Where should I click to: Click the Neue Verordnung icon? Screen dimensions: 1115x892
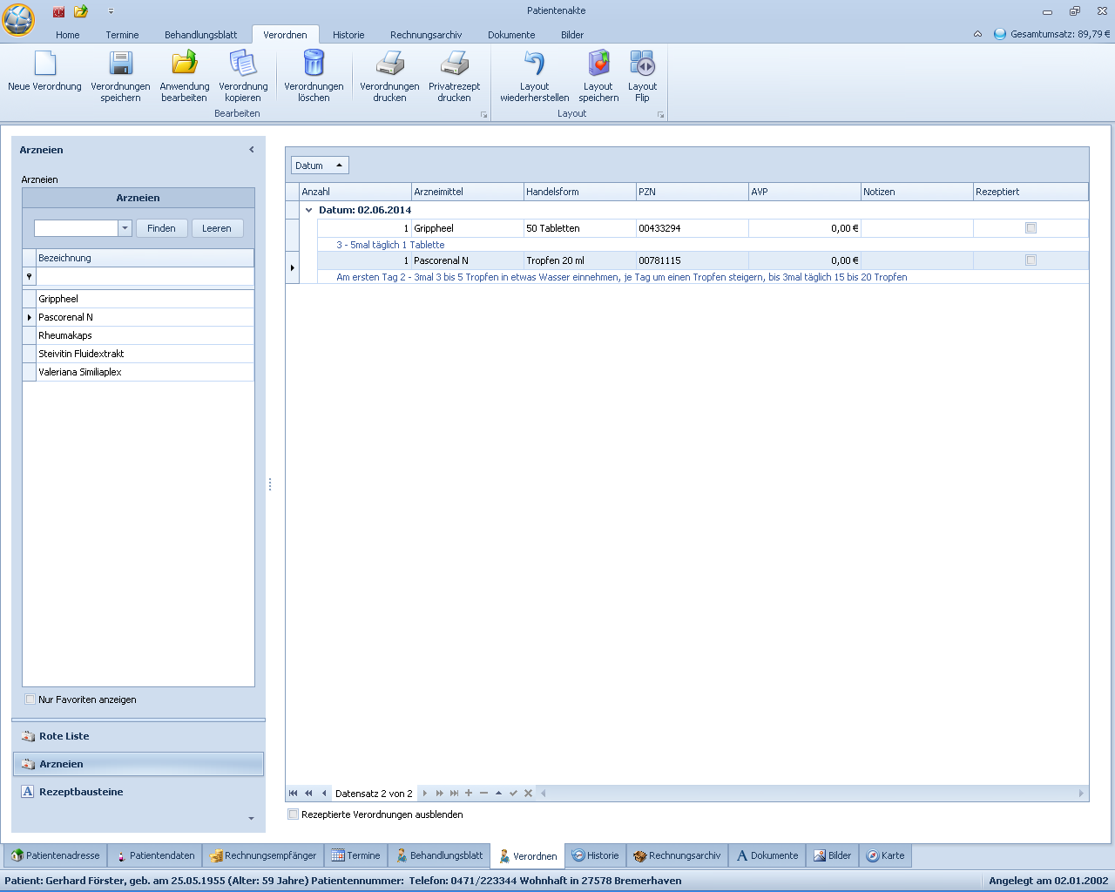coord(44,64)
